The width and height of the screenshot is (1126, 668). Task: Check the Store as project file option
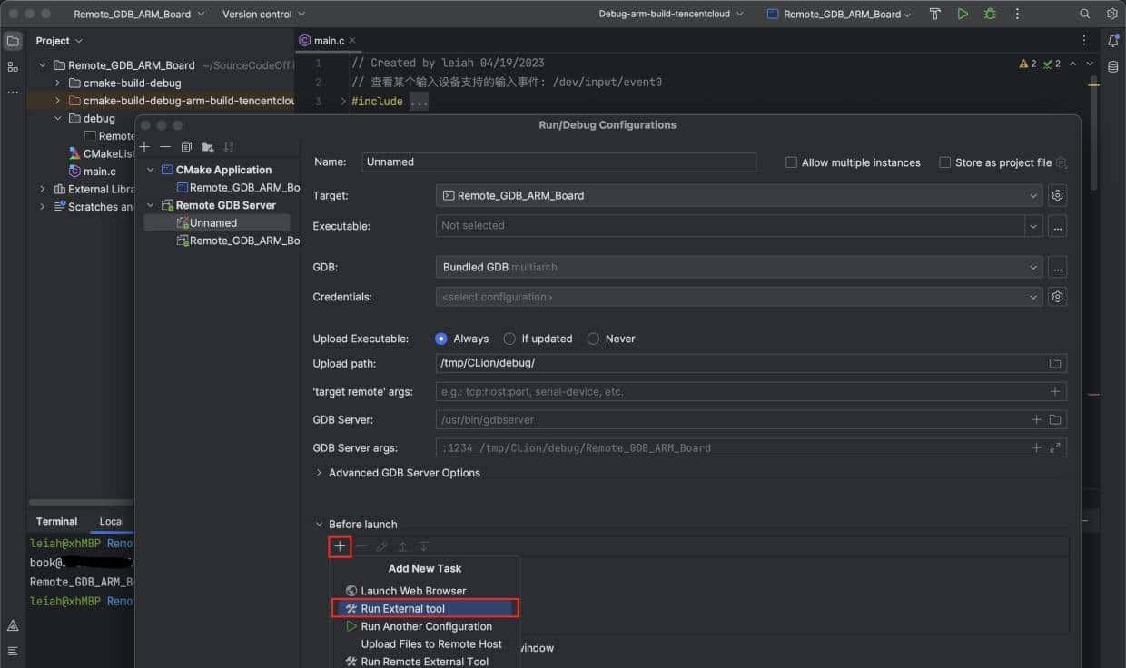point(945,162)
